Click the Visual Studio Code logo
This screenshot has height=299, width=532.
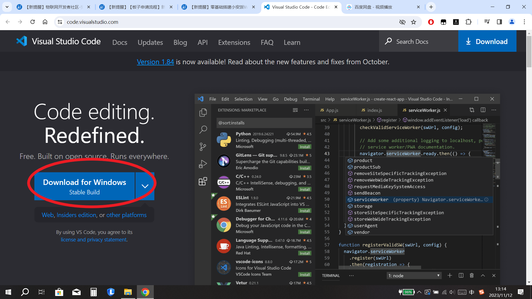[x=58, y=41]
